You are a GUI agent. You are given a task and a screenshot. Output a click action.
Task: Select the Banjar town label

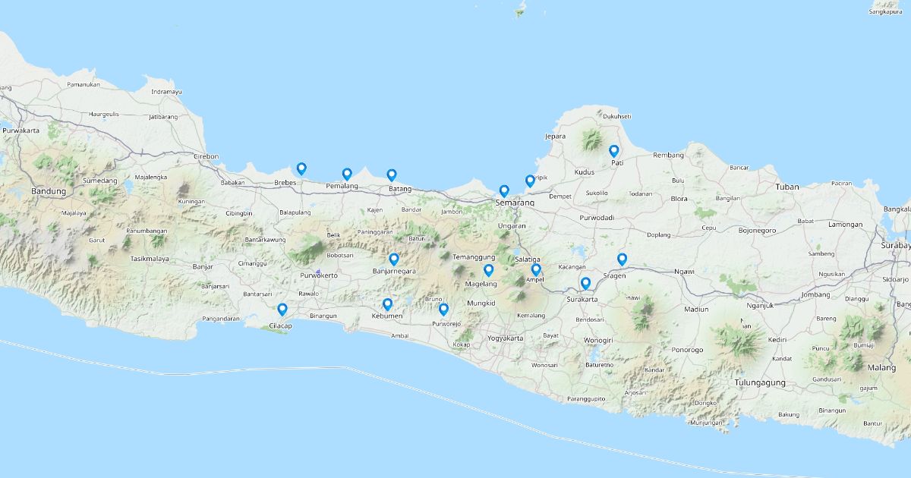click(202, 267)
